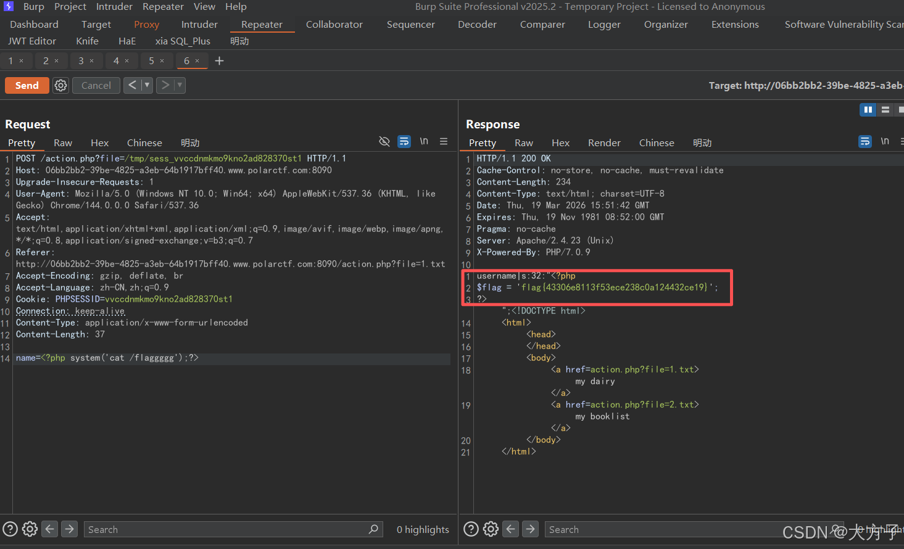Screen dimensions: 904x549
Task: Open the Collaborator tab
Action: click(x=334, y=24)
